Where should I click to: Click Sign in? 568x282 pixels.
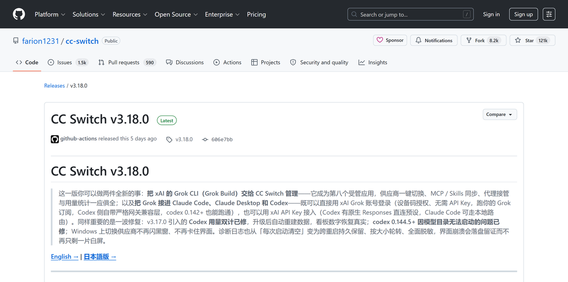point(491,14)
